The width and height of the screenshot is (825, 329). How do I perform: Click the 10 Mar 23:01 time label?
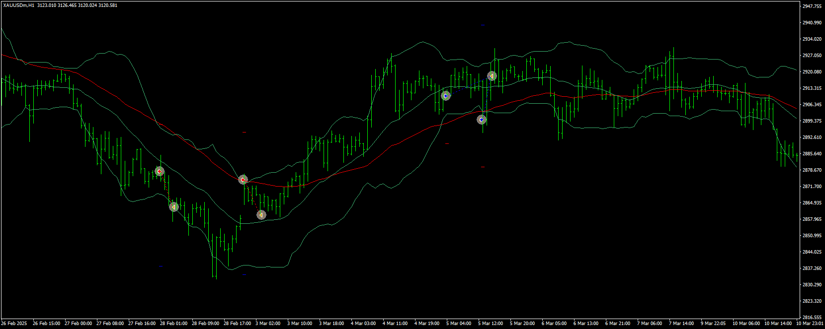[x=810, y=324]
